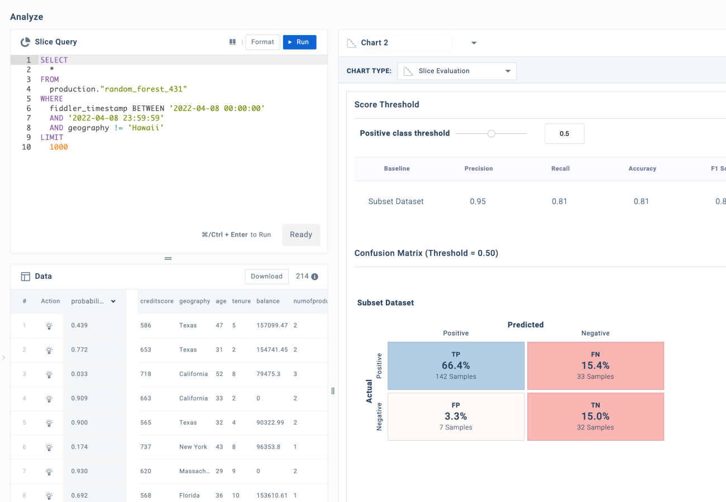726x502 pixels.
Task: Download the query results
Action: click(266, 276)
